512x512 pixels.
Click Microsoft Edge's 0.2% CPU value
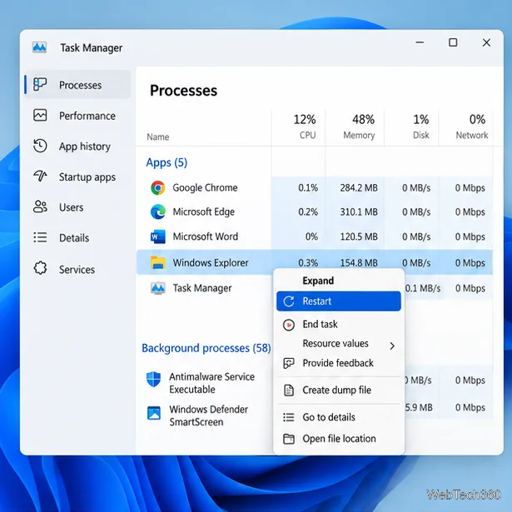pos(308,212)
